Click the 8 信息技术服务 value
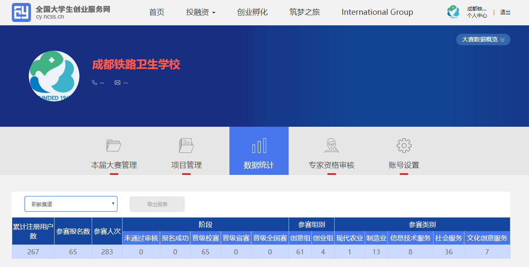The height and width of the screenshot is (267, 529). 411,252
